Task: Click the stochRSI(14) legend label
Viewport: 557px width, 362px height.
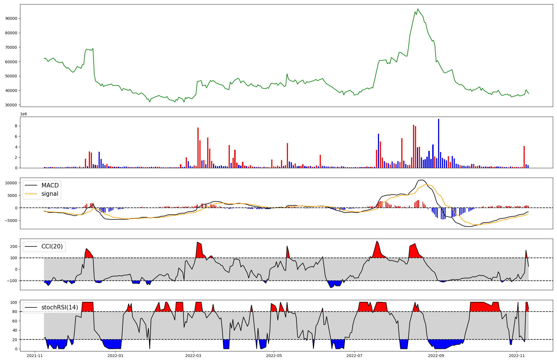Action: tap(60, 307)
